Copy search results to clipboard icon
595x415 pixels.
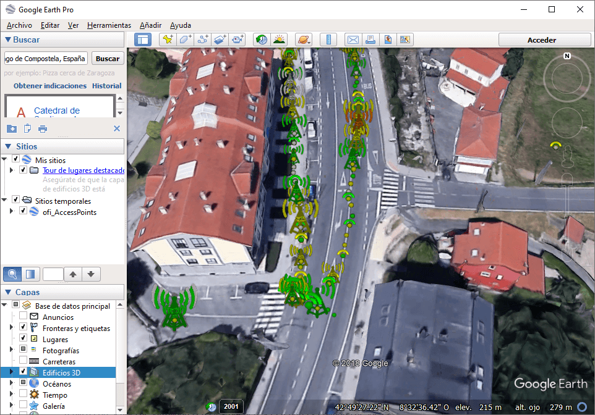pos(27,129)
